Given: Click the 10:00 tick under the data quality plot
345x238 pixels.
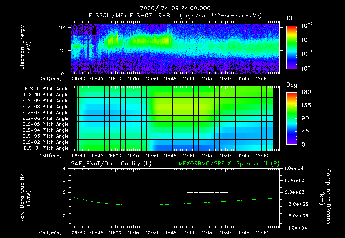Looking at the screenshot, I should coord(115,233).
